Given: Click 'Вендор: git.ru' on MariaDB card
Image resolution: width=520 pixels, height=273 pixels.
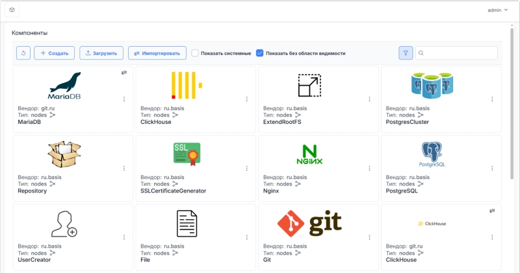Looking at the screenshot, I should (x=36, y=108).
